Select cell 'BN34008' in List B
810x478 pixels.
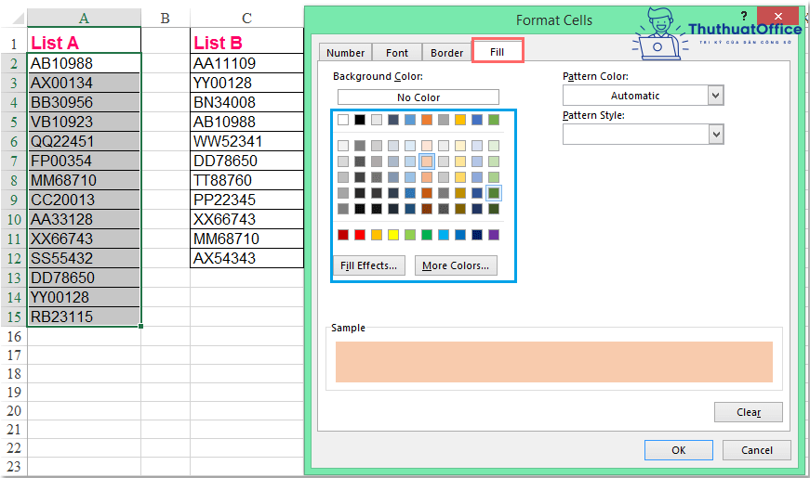point(247,102)
